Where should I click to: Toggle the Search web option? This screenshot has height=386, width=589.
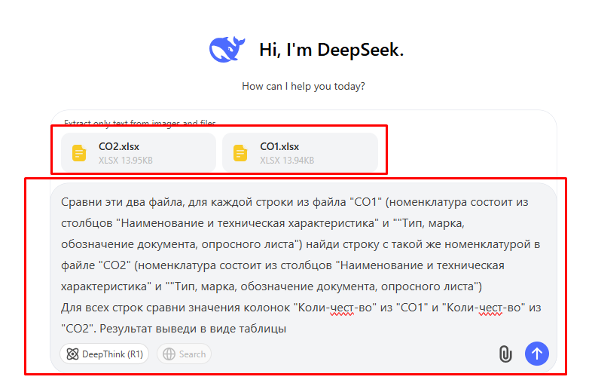pos(184,354)
